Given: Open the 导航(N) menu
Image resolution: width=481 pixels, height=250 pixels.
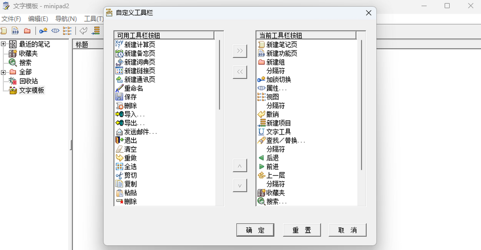Looking at the screenshot, I should point(66,19).
